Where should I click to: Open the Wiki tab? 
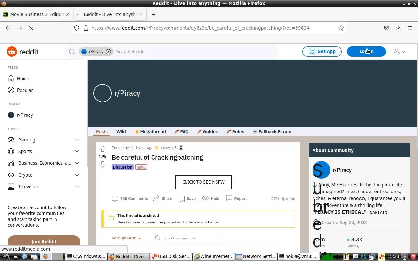point(121,132)
